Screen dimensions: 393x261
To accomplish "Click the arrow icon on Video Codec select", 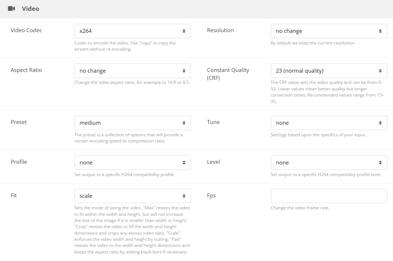I will point(184,31).
